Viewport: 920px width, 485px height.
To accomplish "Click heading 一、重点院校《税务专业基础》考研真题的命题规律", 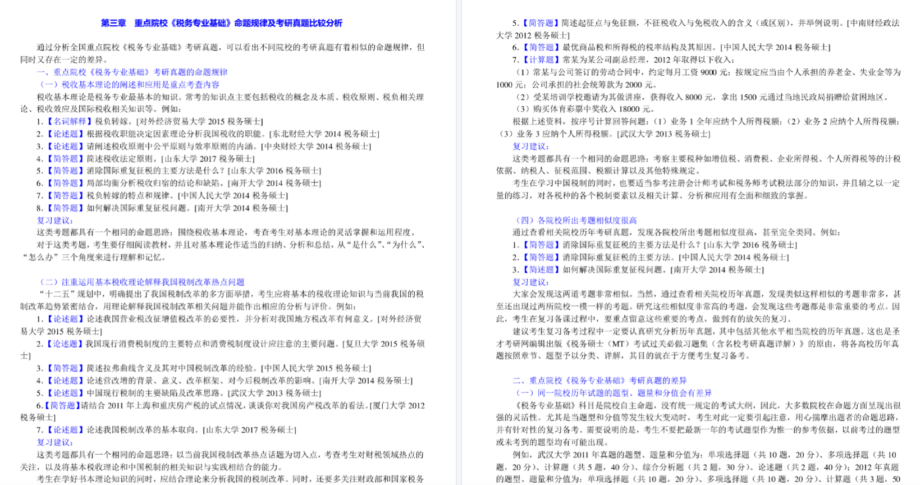I will [132, 72].
